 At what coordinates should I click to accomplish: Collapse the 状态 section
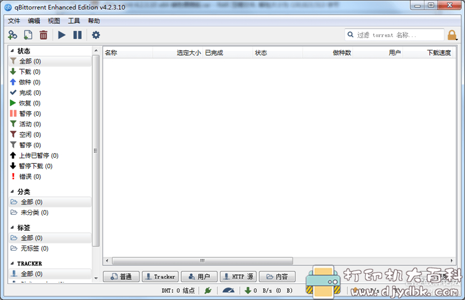pos(12,51)
